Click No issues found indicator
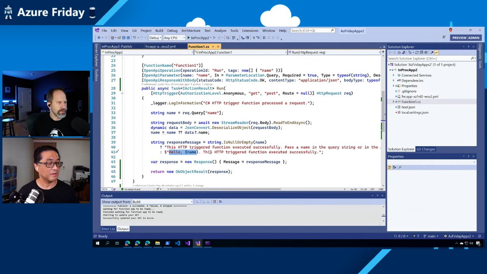The height and width of the screenshot is (274, 487). coord(130,189)
